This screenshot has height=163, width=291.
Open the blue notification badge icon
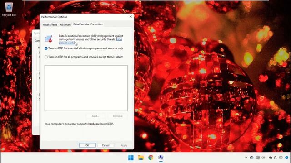287,158
